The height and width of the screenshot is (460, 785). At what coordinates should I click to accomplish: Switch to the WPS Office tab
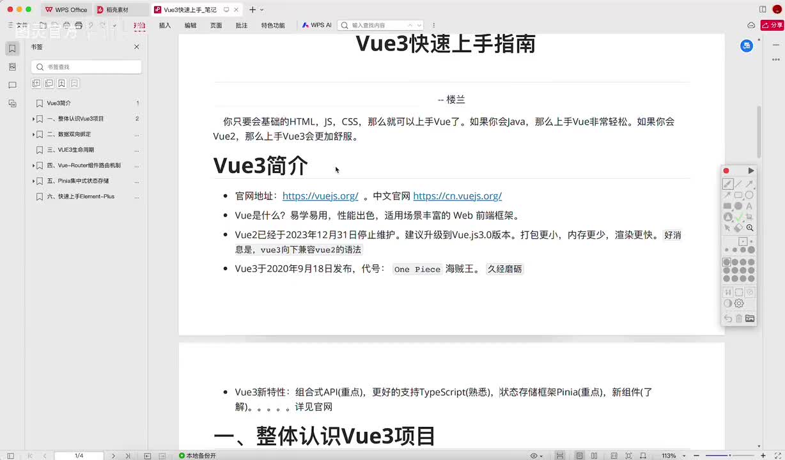click(66, 10)
